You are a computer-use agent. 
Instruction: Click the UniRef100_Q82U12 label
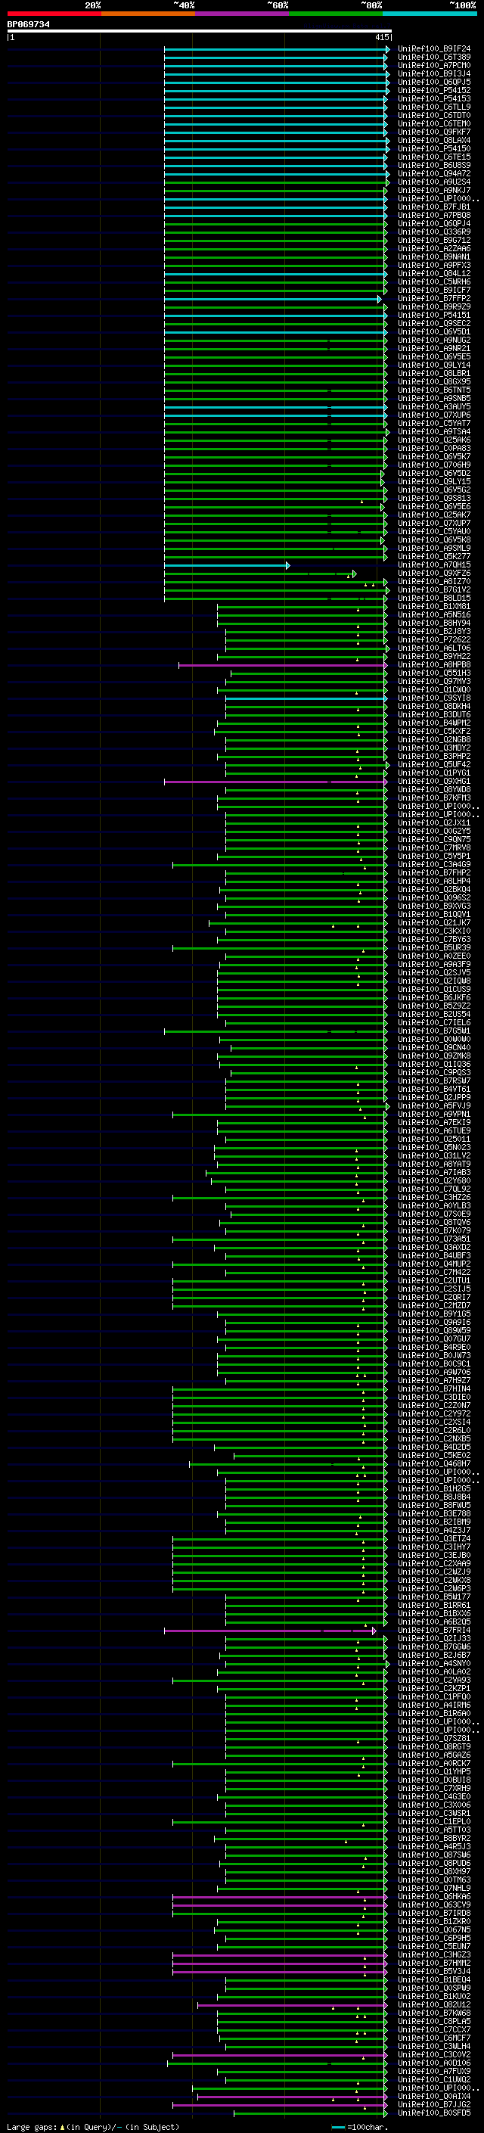pos(433,2004)
